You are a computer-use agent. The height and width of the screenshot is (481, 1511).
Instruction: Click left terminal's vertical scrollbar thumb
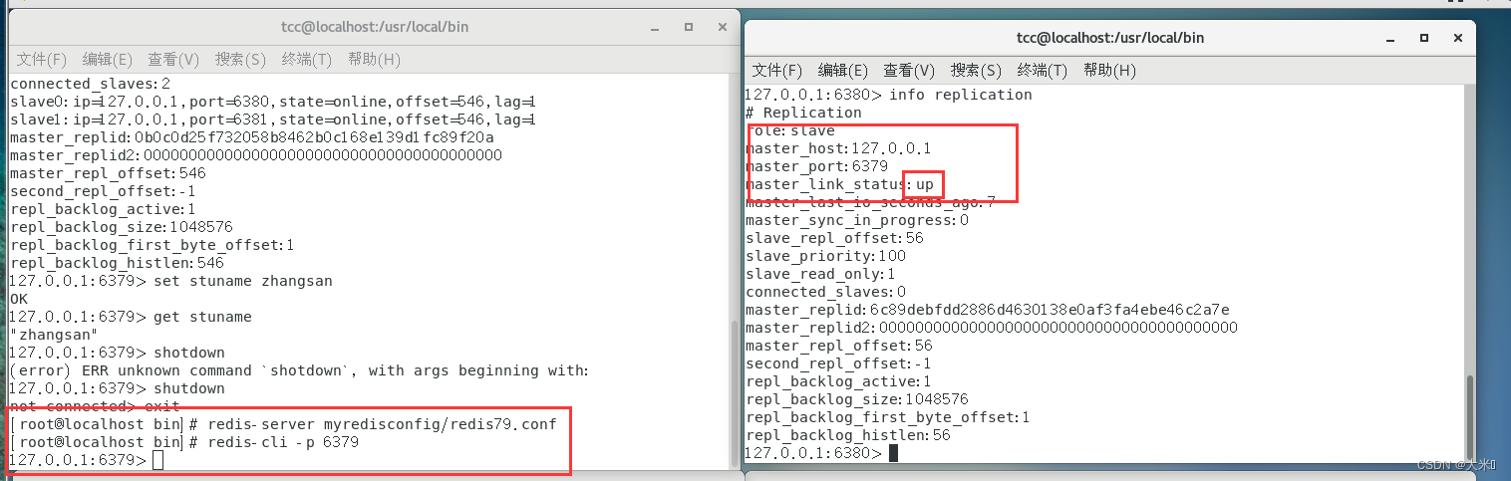click(x=737, y=394)
